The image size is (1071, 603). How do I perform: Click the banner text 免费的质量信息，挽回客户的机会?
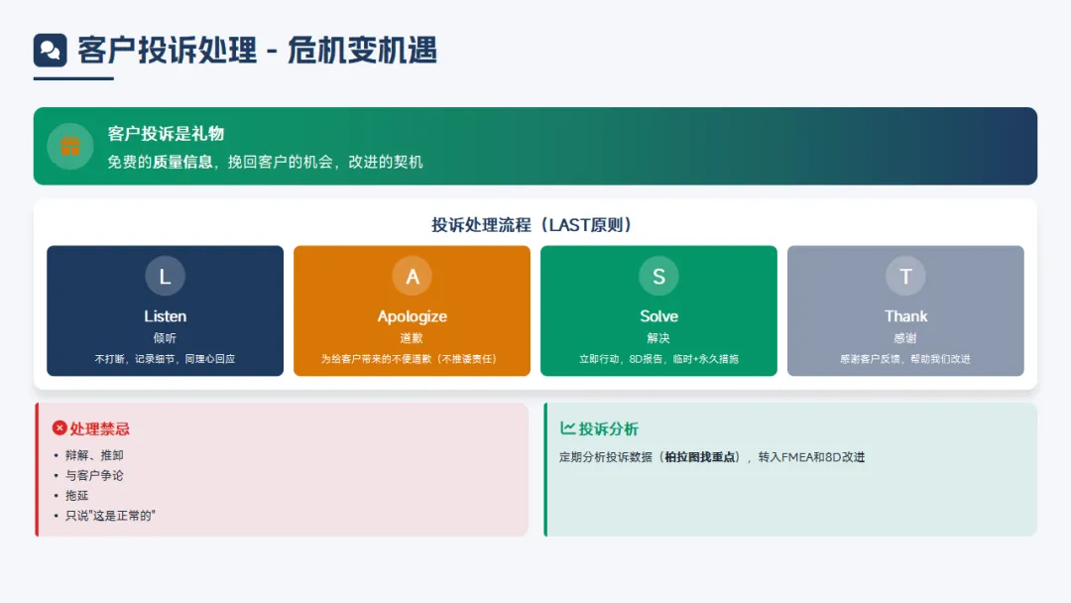220,162
